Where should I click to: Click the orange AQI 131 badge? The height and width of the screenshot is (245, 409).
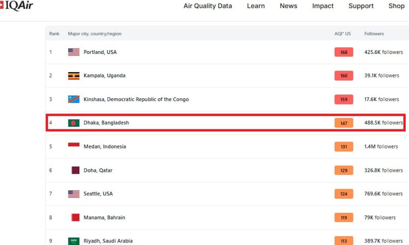[x=344, y=147]
